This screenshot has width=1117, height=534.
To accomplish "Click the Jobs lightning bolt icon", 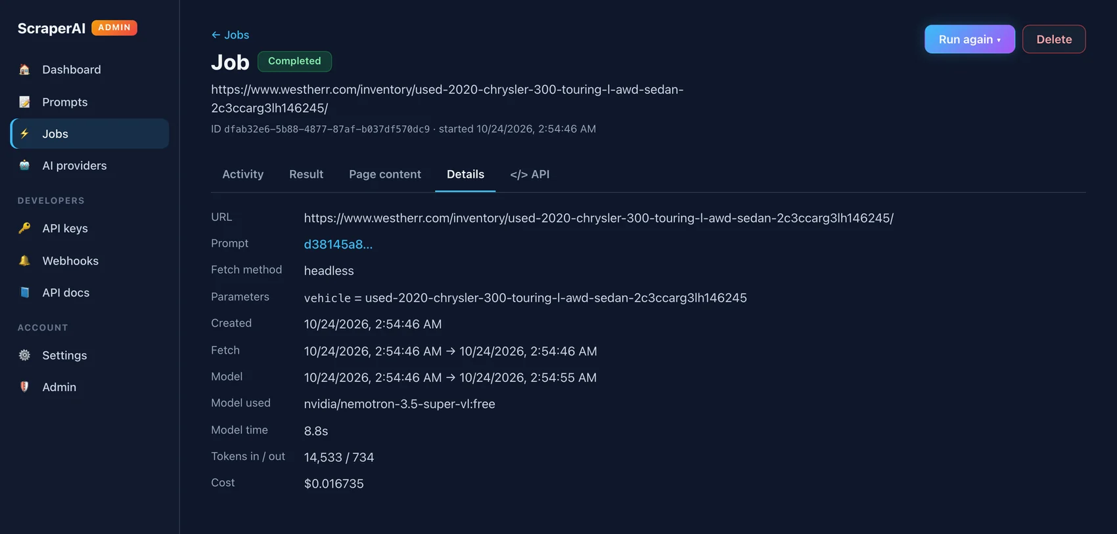I will 24,134.
